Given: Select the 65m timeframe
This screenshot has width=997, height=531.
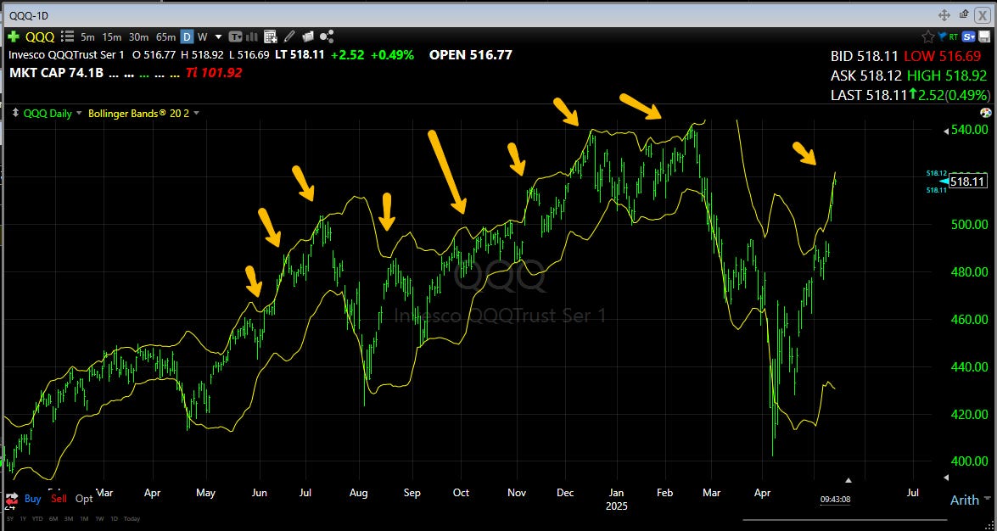Looking at the screenshot, I should tap(166, 36).
